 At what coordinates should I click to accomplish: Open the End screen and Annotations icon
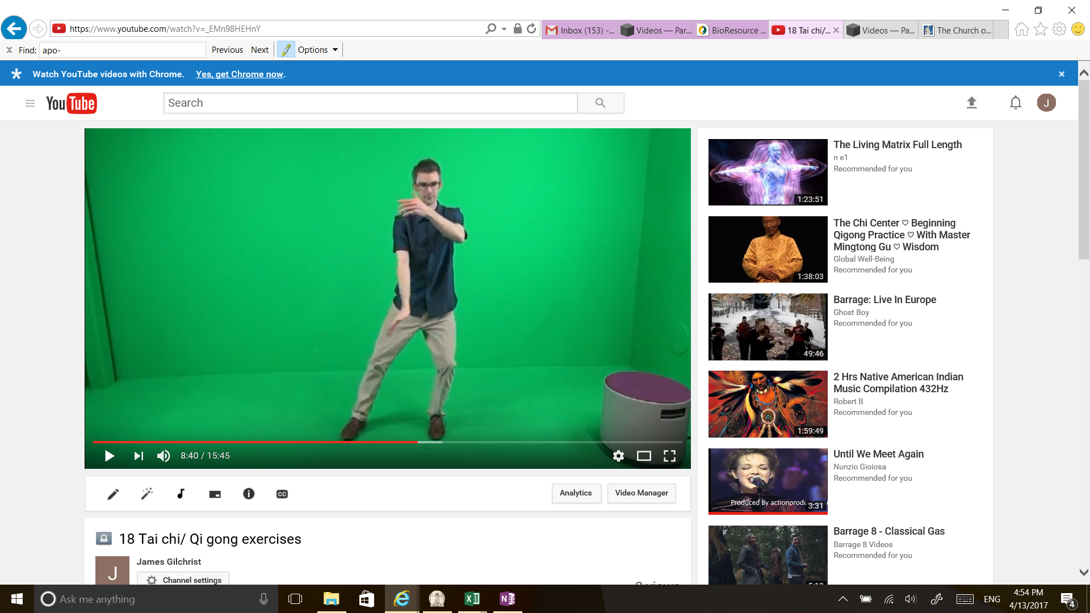point(215,494)
